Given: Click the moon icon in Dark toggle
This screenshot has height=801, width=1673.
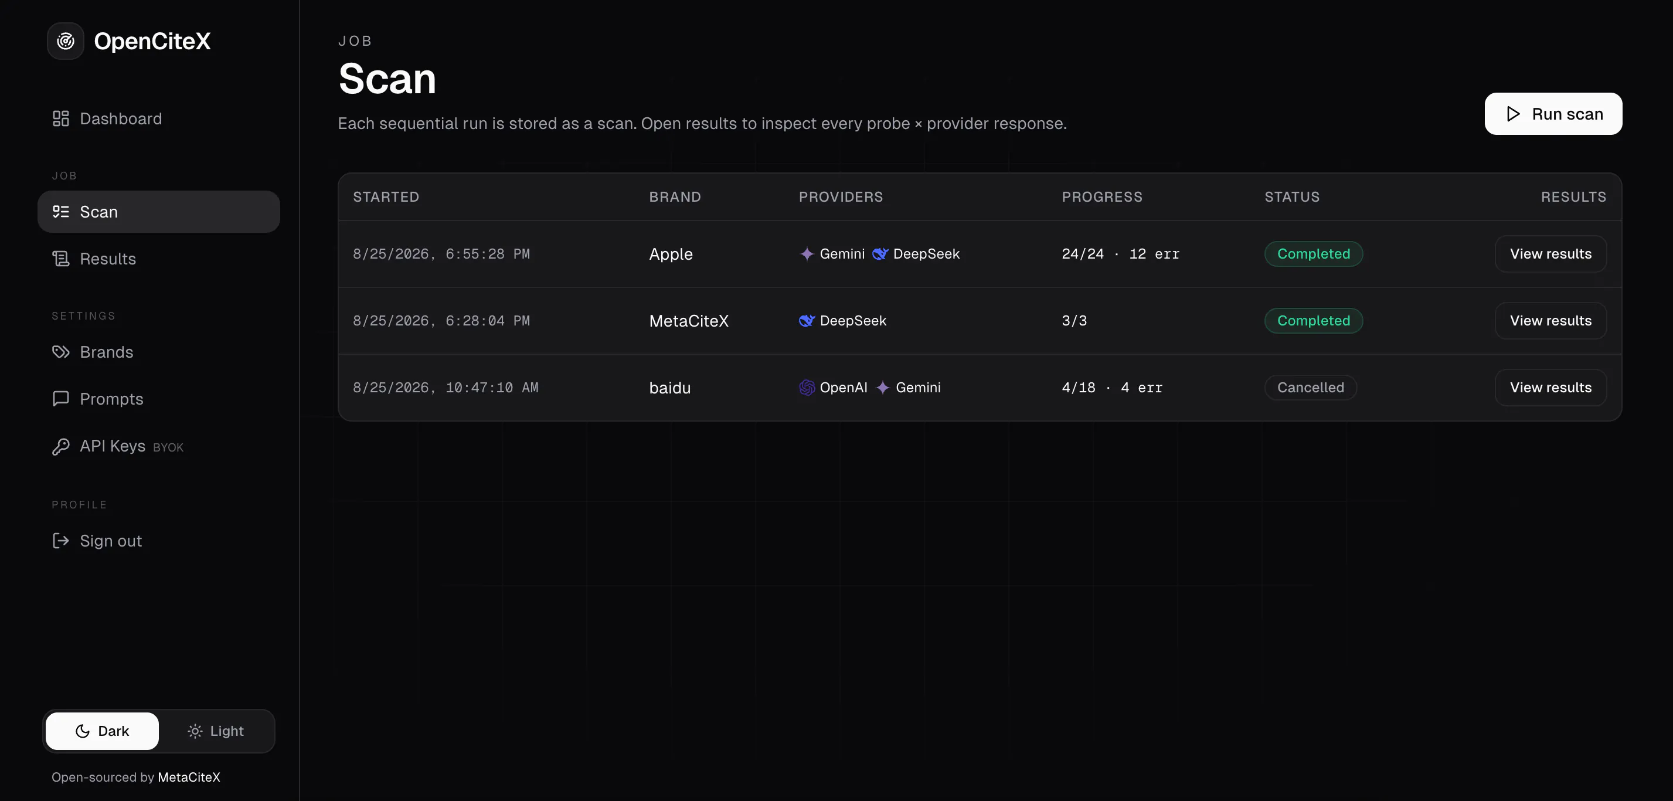Looking at the screenshot, I should click(x=83, y=731).
